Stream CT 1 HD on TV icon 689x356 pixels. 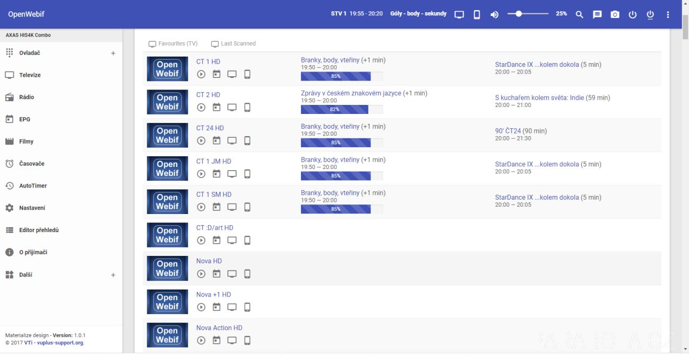point(232,74)
